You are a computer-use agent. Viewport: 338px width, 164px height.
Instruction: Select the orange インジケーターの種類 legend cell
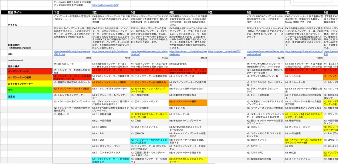(26, 77)
